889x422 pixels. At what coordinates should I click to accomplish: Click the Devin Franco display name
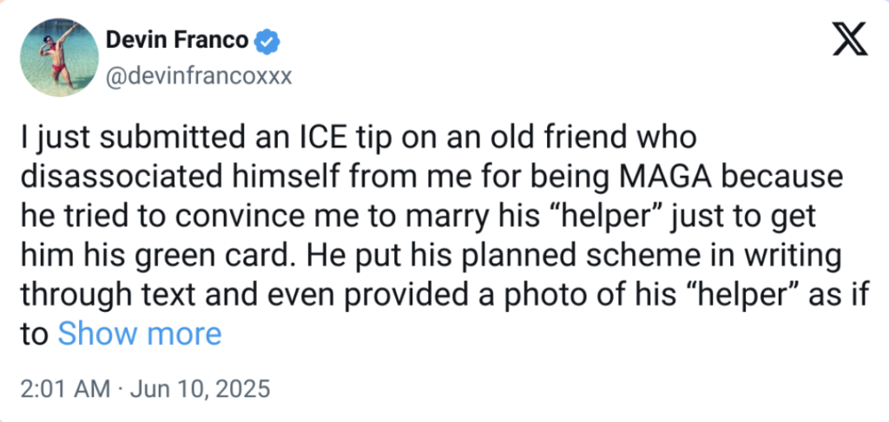177,41
